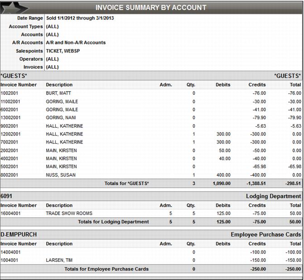Screen dimensions: 304x280
Task: Click invoice number 1004001
Action: click(x=10, y=260)
